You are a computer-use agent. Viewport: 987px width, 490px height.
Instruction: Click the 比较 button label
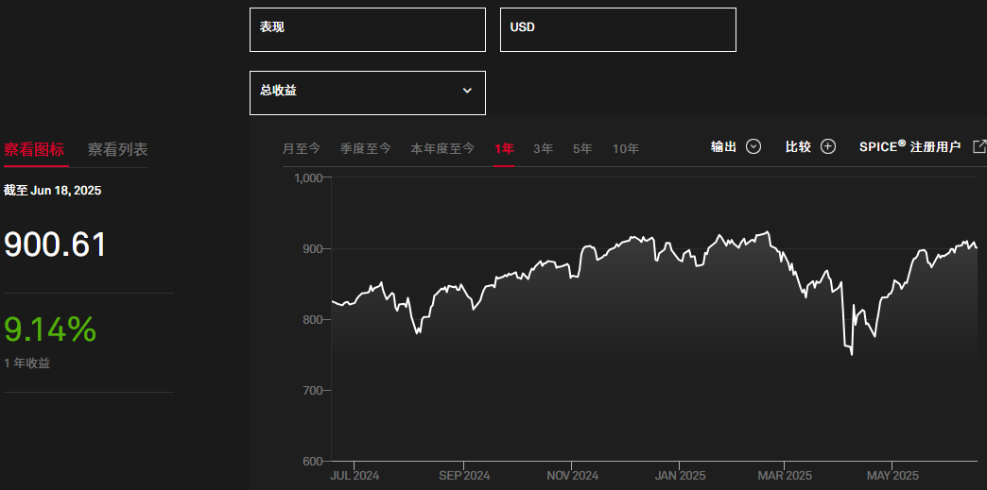click(x=798, y=146)
